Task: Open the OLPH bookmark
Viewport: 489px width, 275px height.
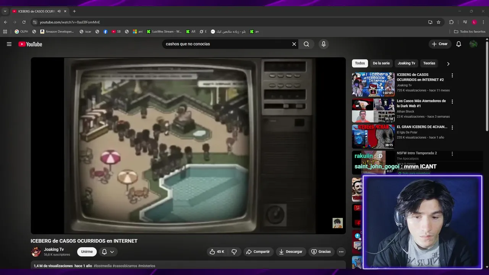Action: tap(21, 32)
